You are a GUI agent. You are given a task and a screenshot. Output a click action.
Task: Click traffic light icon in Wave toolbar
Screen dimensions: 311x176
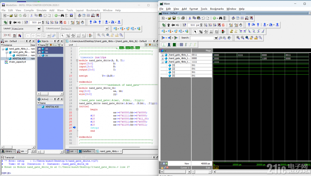(223, 31)
